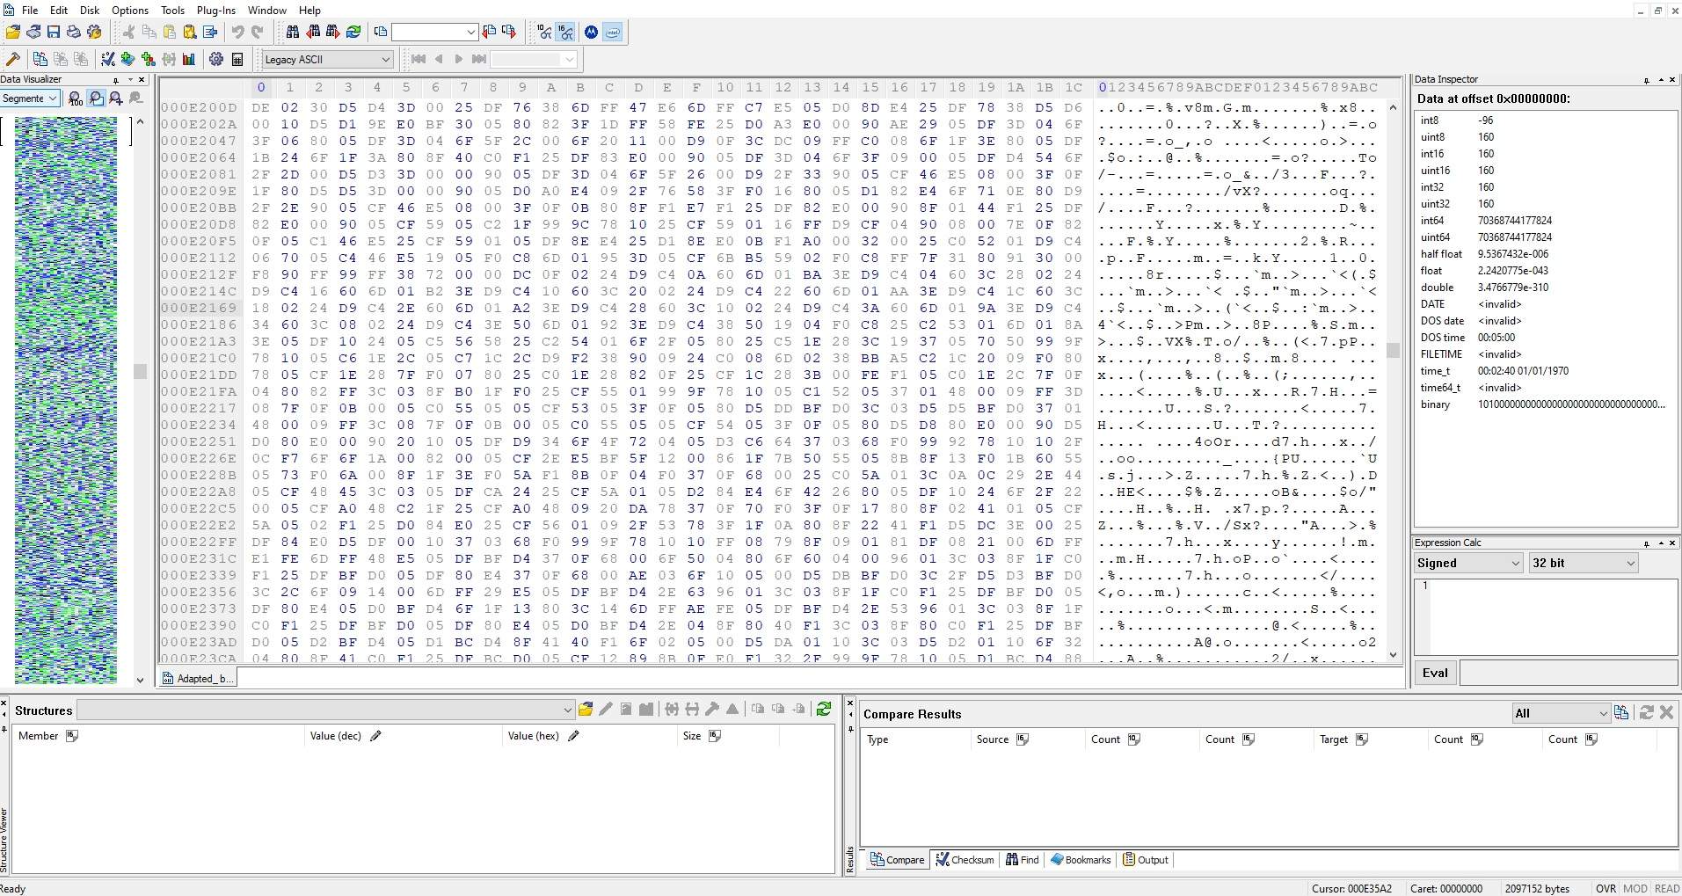Close the Data Visualizer panel
This screenshot has height=896, width=1682.
tap(142, 79)
